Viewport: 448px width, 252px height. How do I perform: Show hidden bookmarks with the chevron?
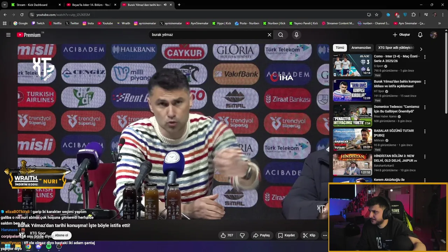440,23
